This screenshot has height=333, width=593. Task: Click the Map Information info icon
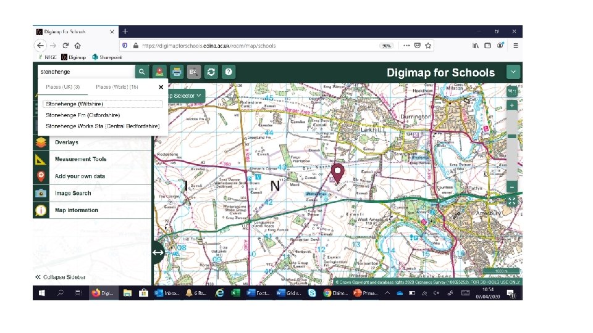[x=41, y=210]
